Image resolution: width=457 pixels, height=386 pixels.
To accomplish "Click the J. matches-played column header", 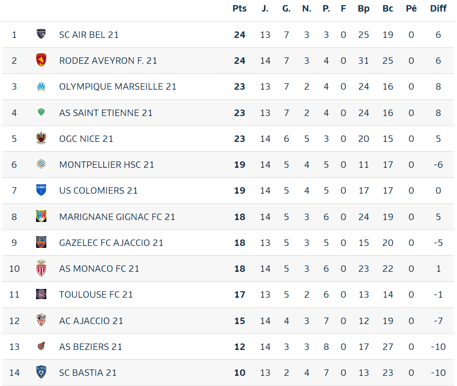I will pos(265,8).
